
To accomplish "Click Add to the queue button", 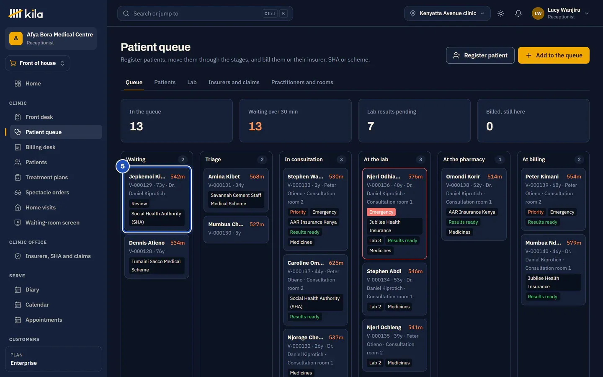I will point(554,55).
